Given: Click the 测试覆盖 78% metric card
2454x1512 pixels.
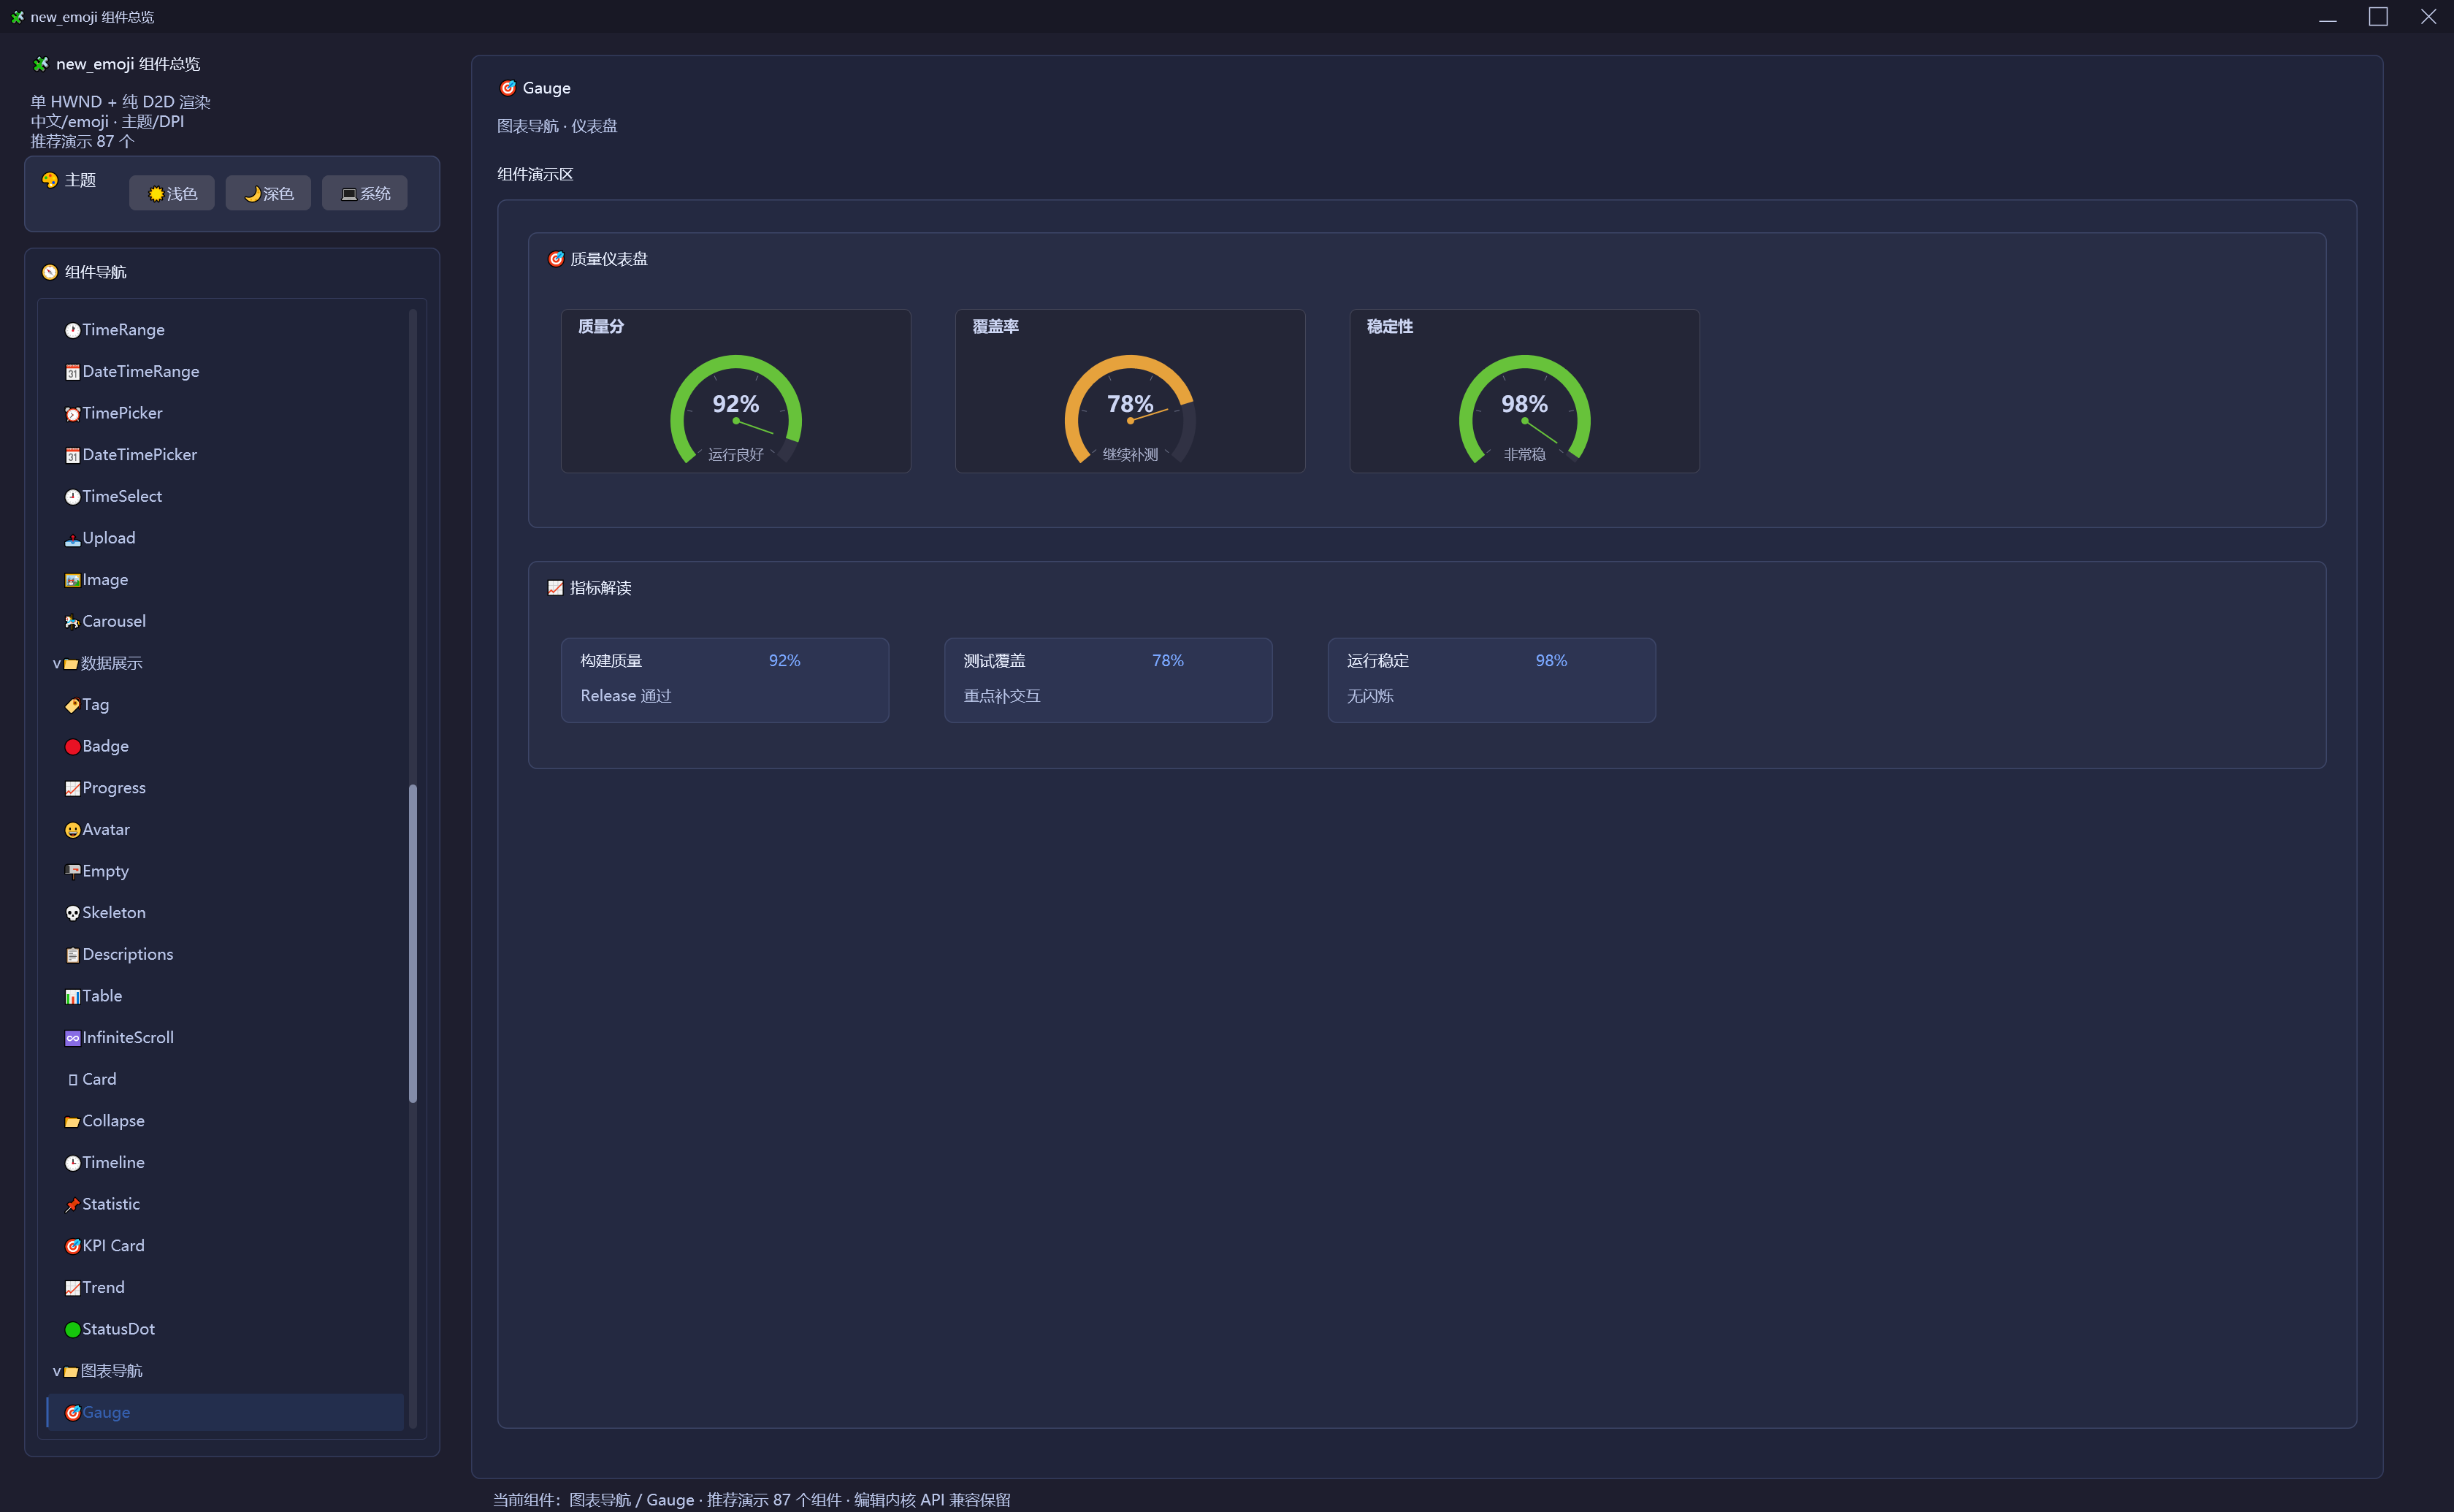Looking at the screenshot, I should click(1107, 680).
